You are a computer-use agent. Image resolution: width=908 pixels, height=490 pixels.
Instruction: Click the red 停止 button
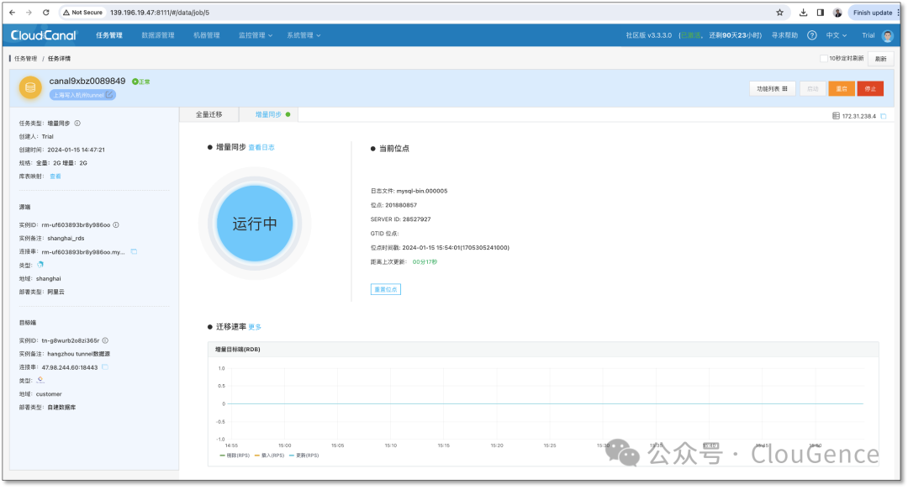[x=870, y=88]
